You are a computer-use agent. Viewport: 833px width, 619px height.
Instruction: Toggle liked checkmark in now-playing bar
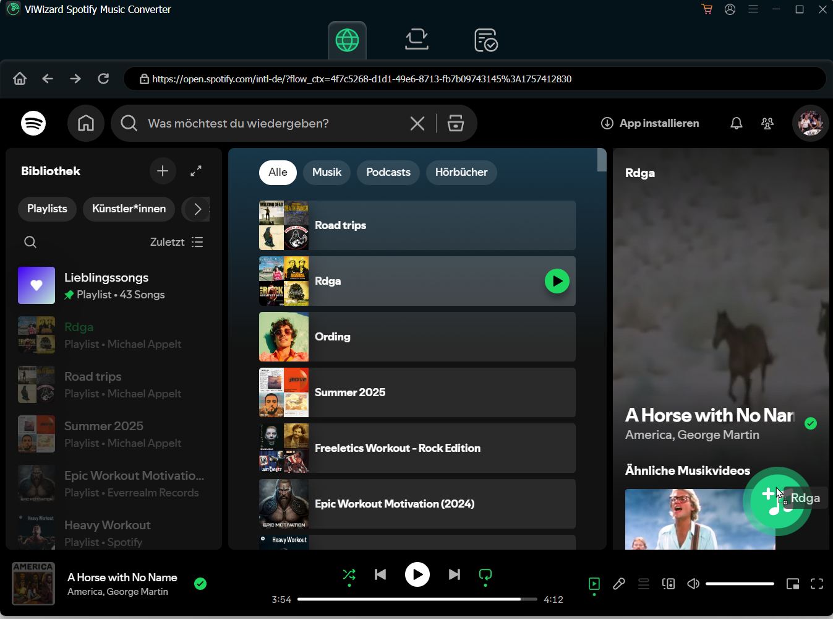(200, 584)
